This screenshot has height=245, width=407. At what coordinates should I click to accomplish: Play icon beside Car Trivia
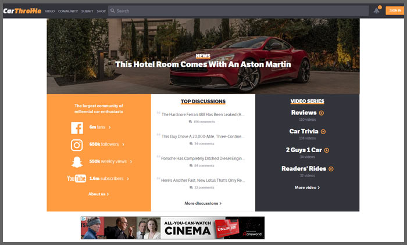[323, 132]
